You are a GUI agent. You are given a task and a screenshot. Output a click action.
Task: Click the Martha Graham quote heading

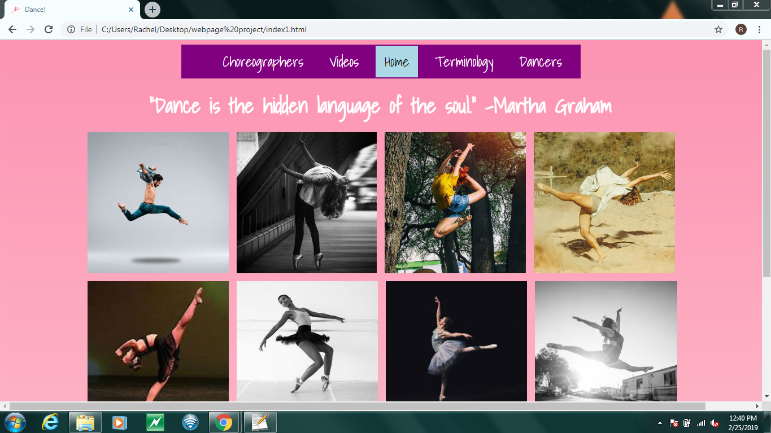[x=381, y=106]
